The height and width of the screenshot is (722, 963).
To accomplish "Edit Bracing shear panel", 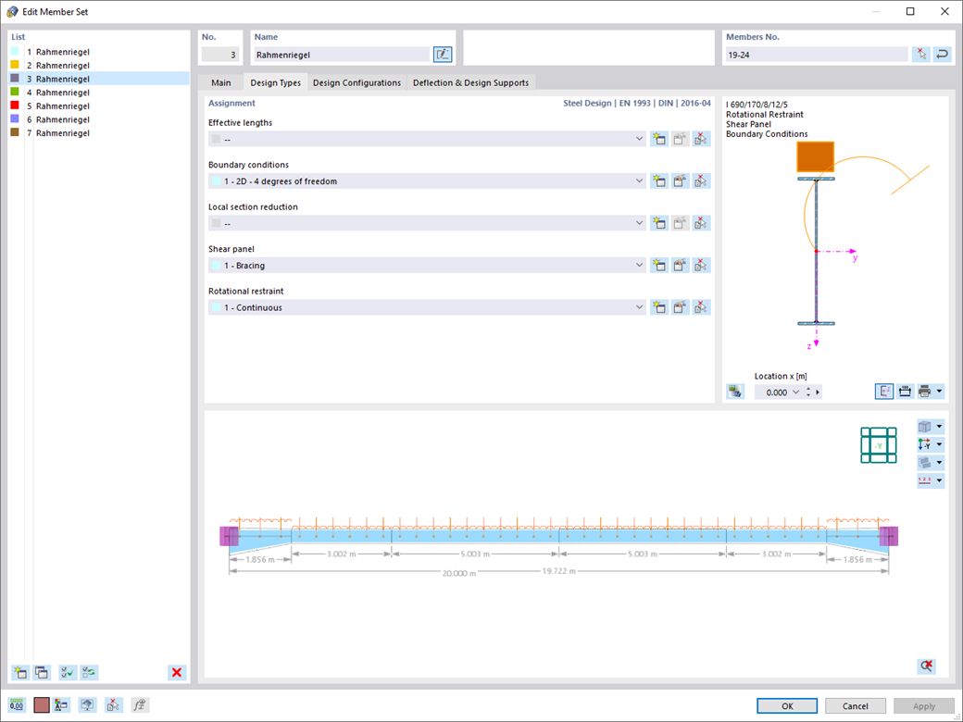I will point(680,266).
